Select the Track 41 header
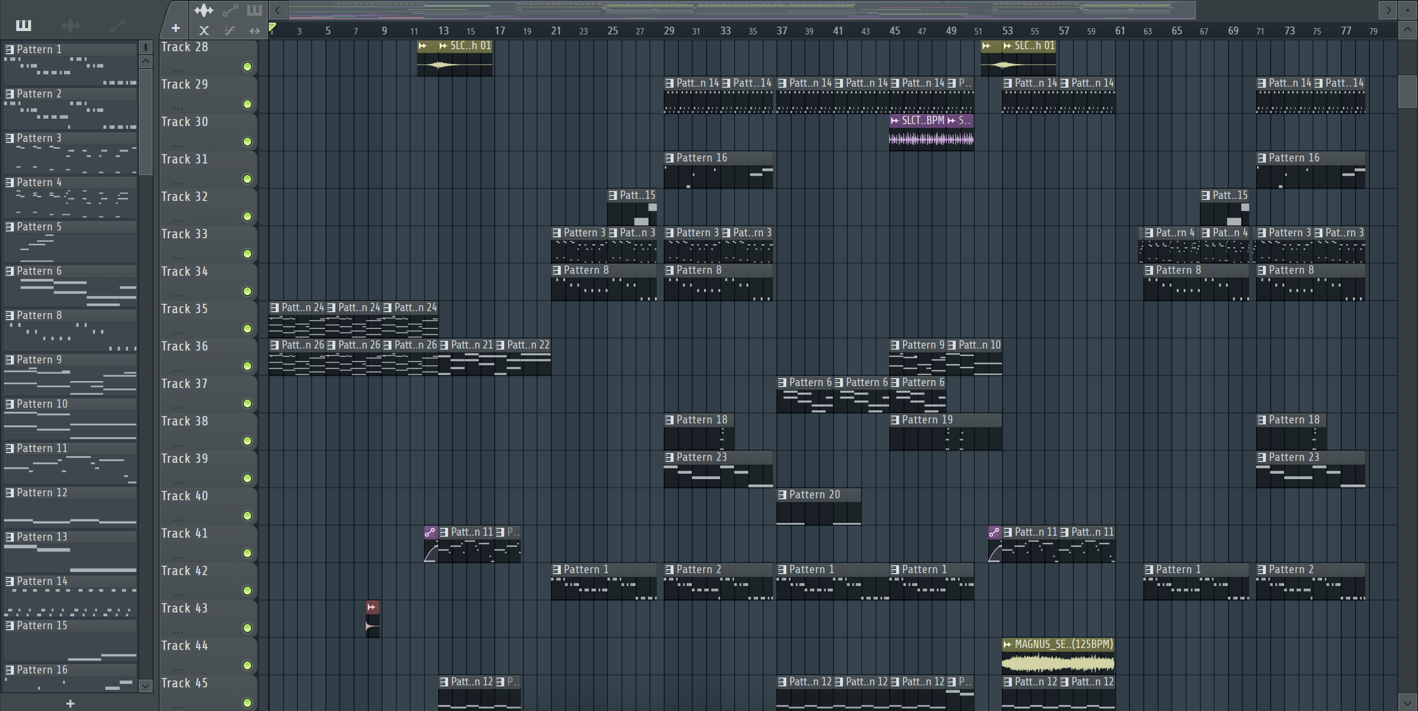Image resolution: width=1418 pixels, height=711 pixels. pos(208,544)
